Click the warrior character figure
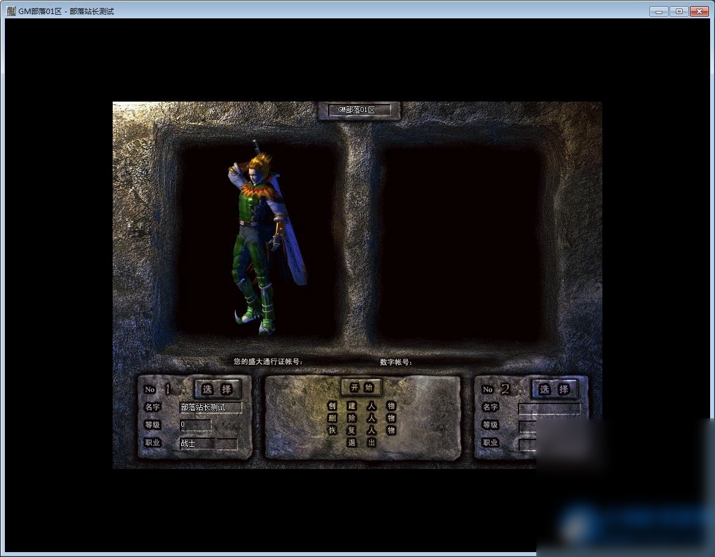Image resolution: width=715 pixels, height=557 pixels. pyautogui.click(x=262, y=239)
